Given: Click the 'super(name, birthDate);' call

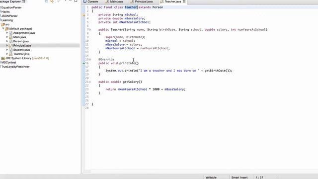Looking at the screenshot, I should pos(125,37).
